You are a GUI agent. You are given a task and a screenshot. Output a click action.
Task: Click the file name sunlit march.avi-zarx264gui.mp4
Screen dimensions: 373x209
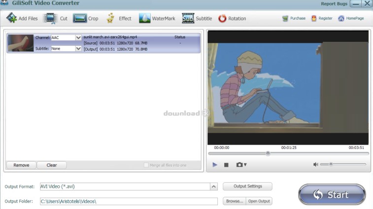110,37
